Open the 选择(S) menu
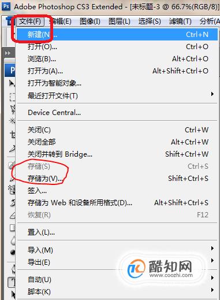Screen dimensions: 220x300 coord(150,21)
